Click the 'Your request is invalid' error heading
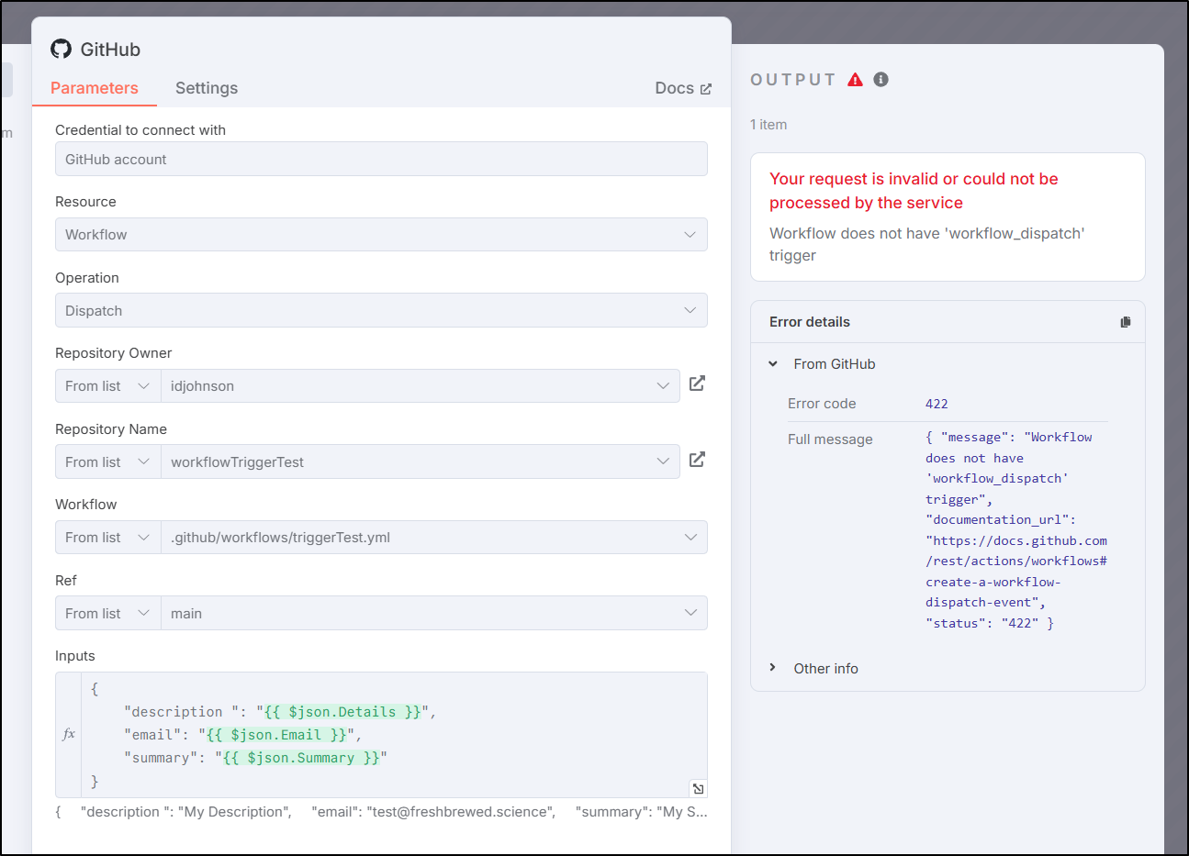 click(x=914, y=191)
